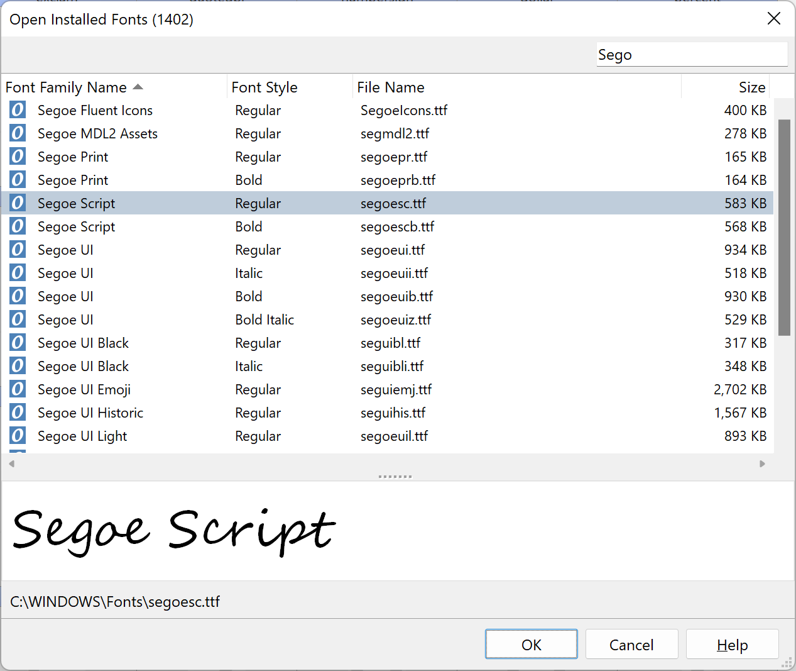Click the font icon on the seguibl.ttf row
This screenshot has height=671, width=796.
tap(18, 343)
